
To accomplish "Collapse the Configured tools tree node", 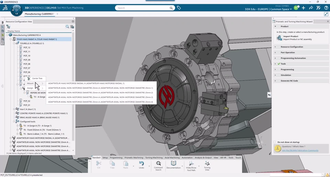I will coord(14,121).
